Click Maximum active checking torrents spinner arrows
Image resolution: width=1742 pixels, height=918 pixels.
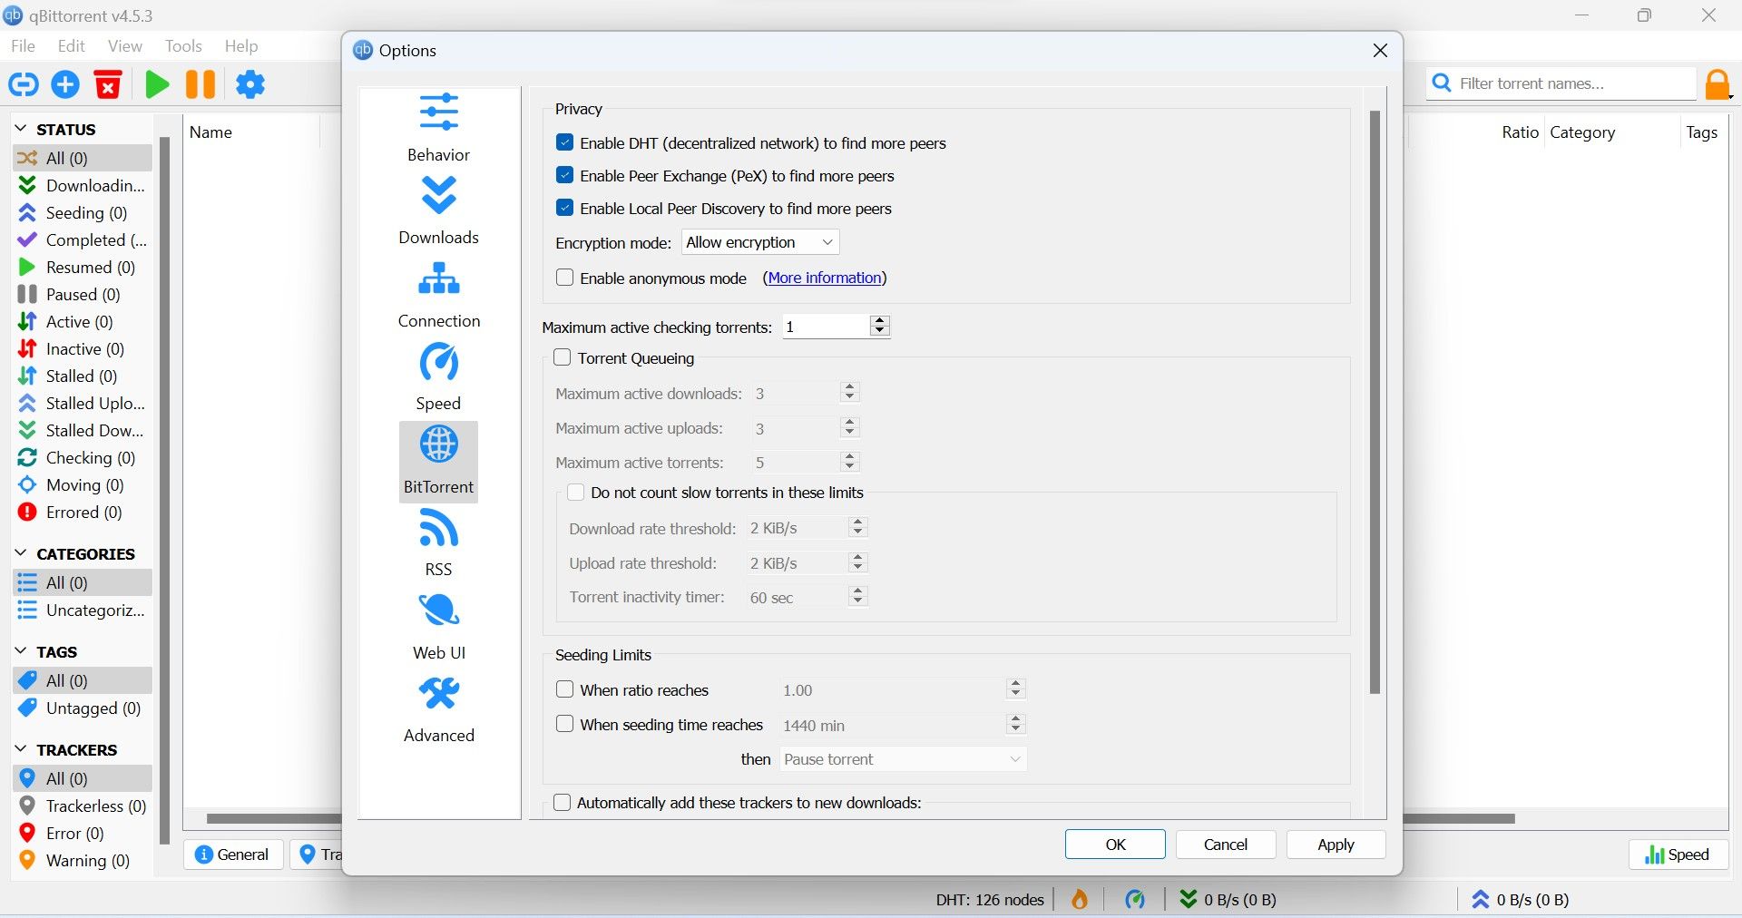[879, 327]
